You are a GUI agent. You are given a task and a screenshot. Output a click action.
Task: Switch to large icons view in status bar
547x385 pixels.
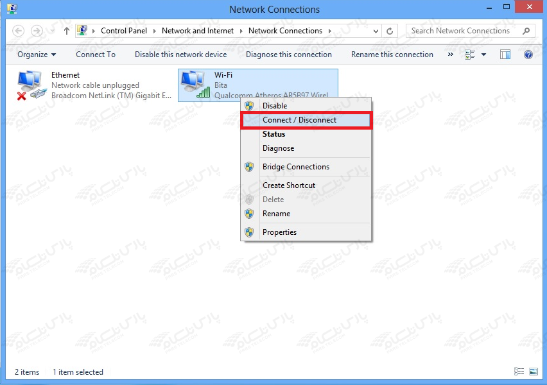click(534, 372)
